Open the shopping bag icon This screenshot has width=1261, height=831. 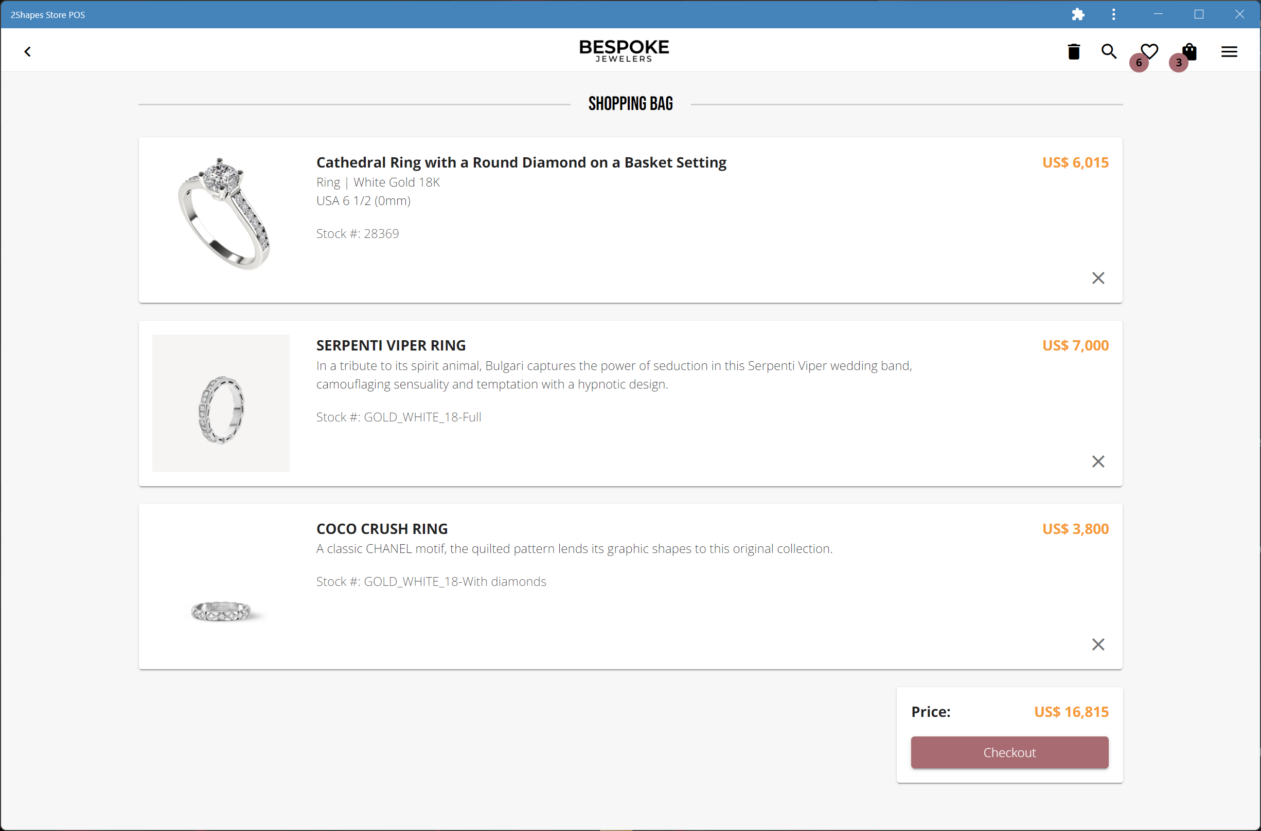pos(1189,51)
